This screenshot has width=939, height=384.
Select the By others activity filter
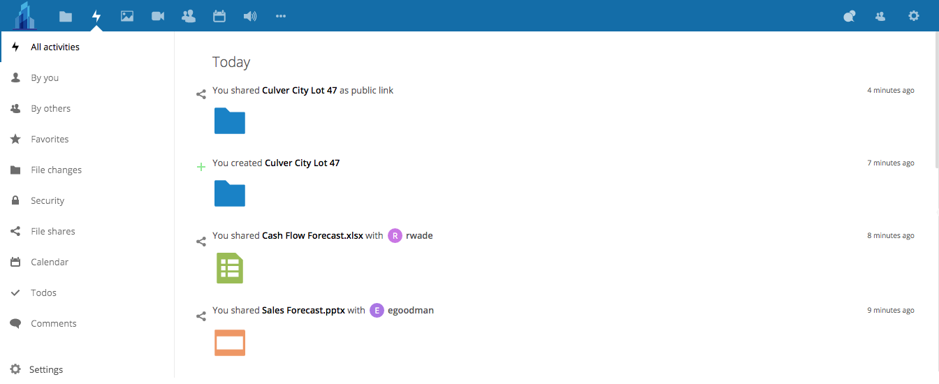click(50, 109)
